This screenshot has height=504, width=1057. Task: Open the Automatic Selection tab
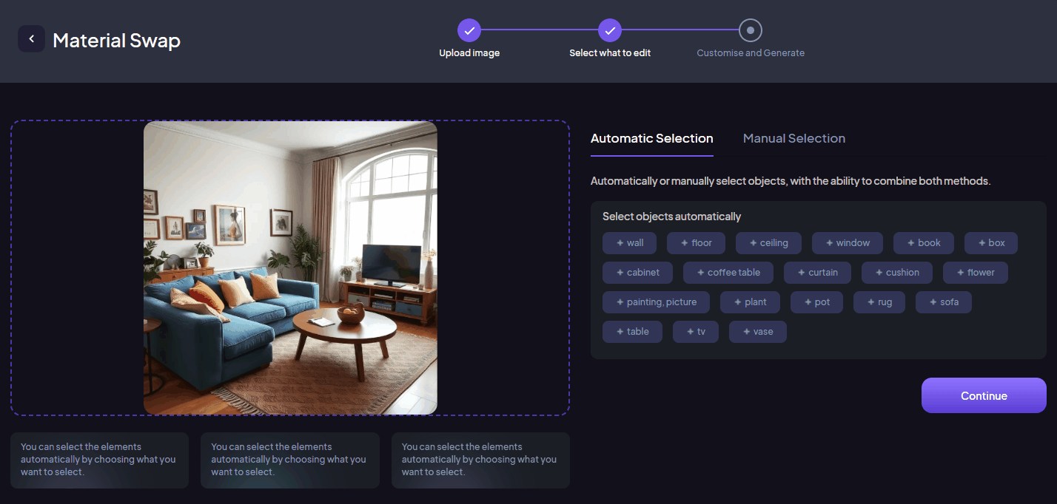click(x=651, y=138)
